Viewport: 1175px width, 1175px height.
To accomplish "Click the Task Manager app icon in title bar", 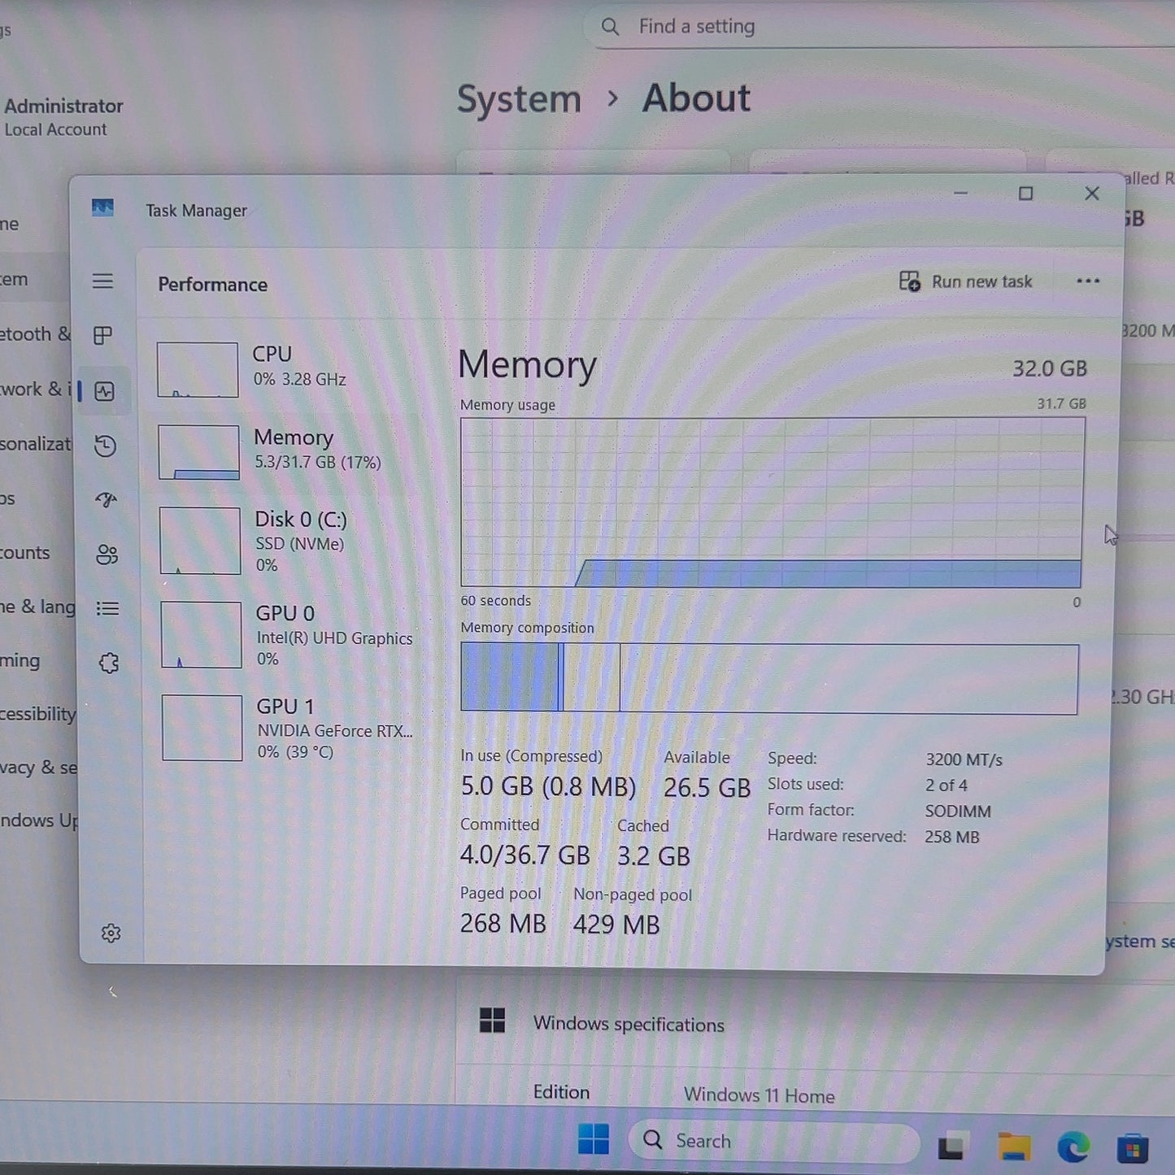I will (x=102, y=208).
